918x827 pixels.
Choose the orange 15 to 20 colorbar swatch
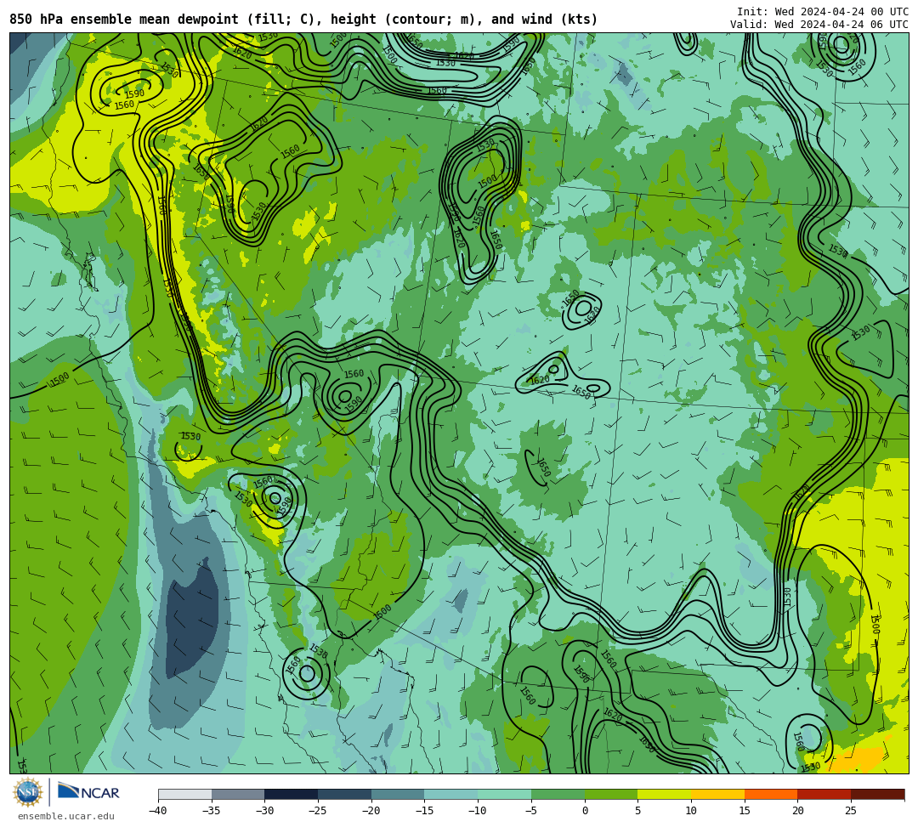pyautogui.click(x=771, y=794)
